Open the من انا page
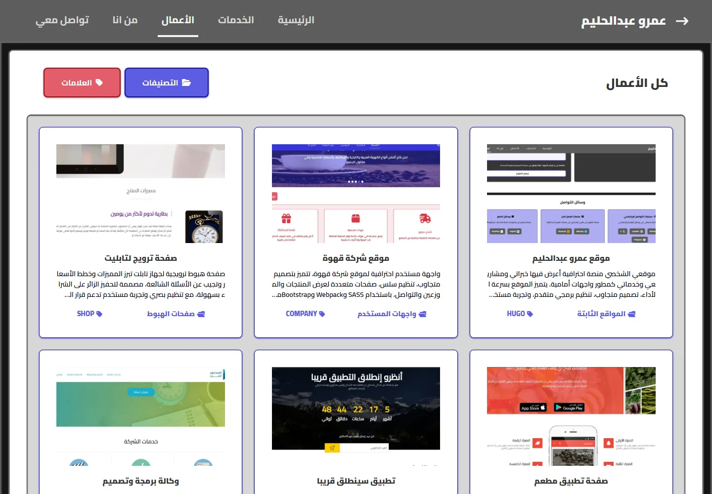Viewport: 712px width, 494px height. [125, 20]
